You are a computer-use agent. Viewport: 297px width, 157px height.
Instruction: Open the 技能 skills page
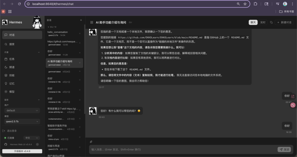pos(22,75)
